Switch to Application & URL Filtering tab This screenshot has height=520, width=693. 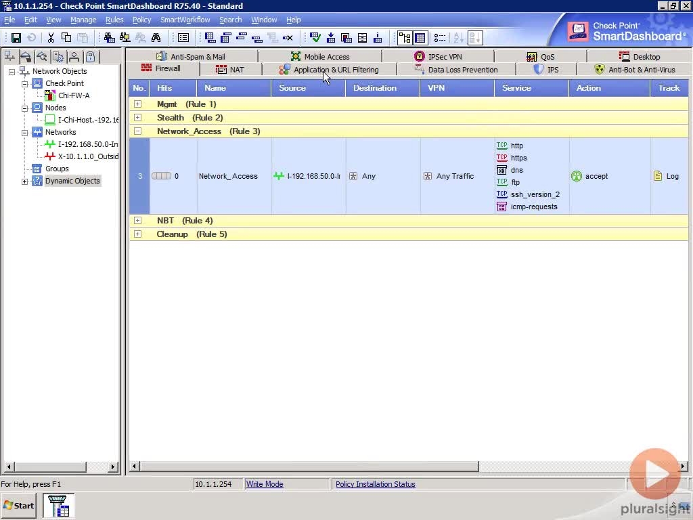(x=330, y=70)
